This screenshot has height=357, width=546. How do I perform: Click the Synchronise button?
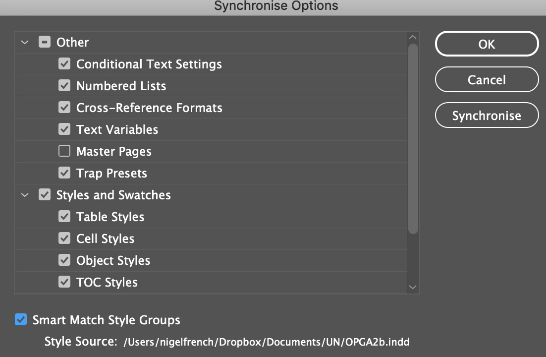coord(487,116)
